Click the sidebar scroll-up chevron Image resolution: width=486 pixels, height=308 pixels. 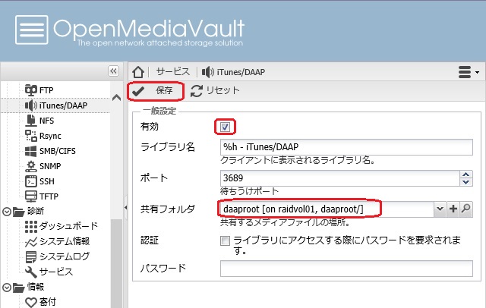coord(116,98)
